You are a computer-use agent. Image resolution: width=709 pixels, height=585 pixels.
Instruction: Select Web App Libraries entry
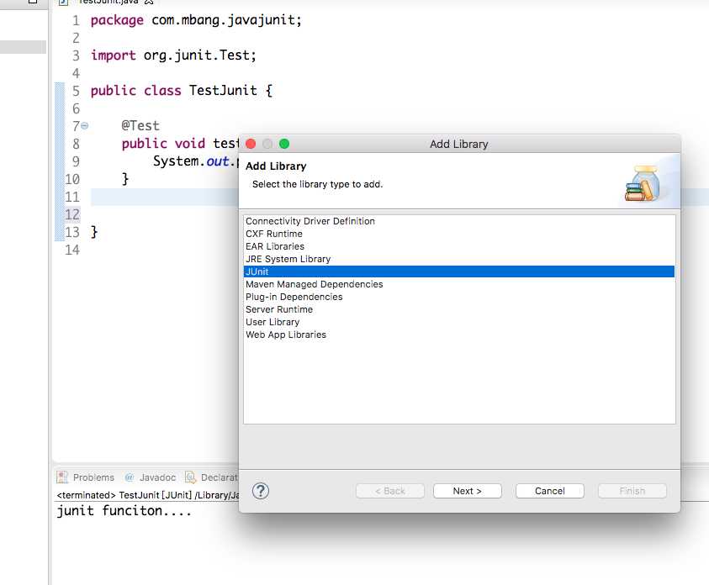coord(459,335)
